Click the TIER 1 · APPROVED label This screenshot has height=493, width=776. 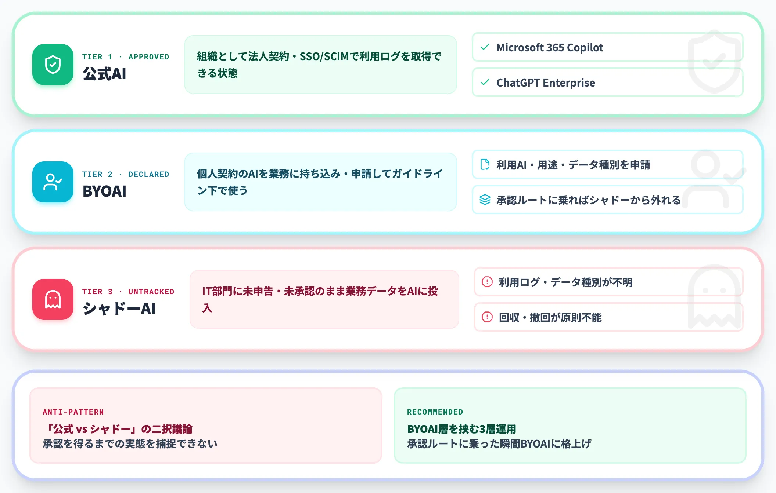(x=126, y=57)
